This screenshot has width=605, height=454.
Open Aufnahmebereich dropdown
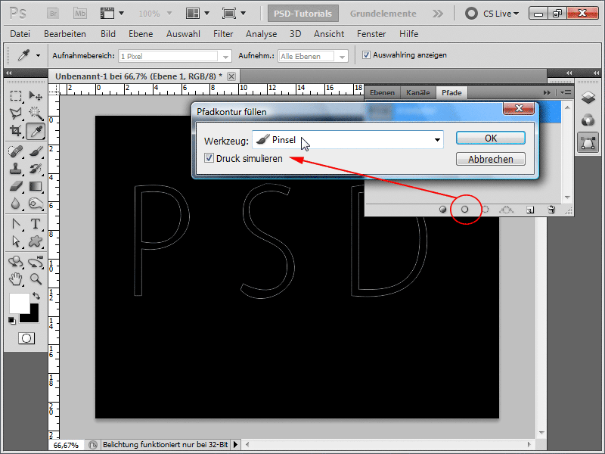point(175,56)
